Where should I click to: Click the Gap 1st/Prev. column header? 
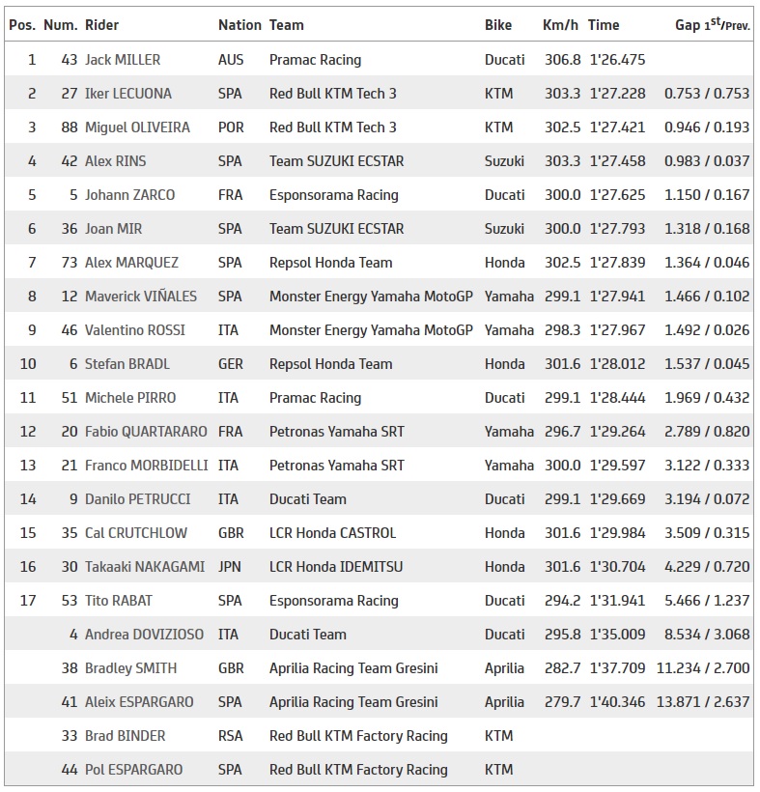coord(712,25)
